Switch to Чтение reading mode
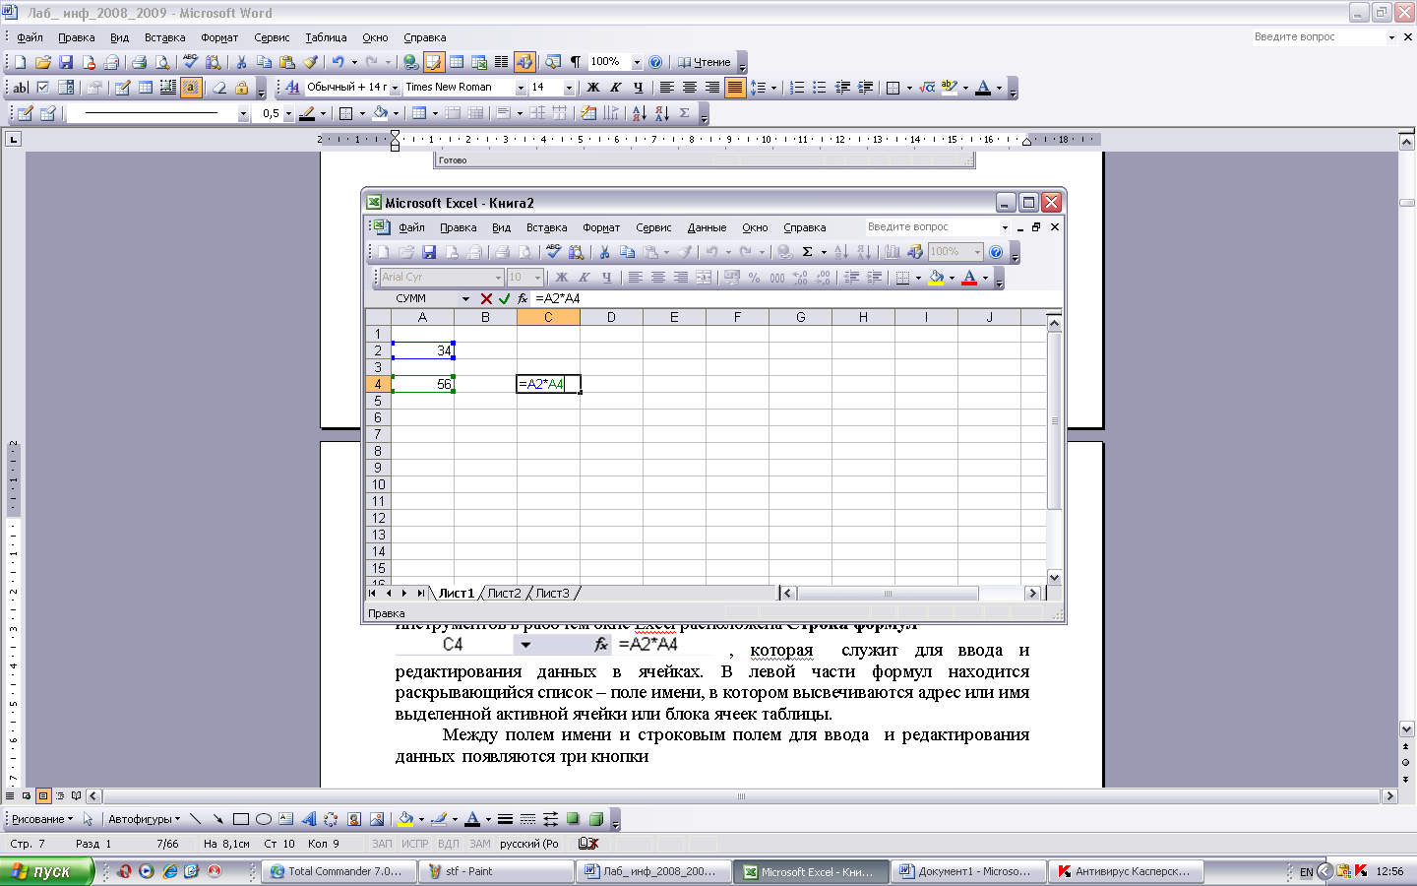Viewport: 1417px width, 886px height. (705, 62)
